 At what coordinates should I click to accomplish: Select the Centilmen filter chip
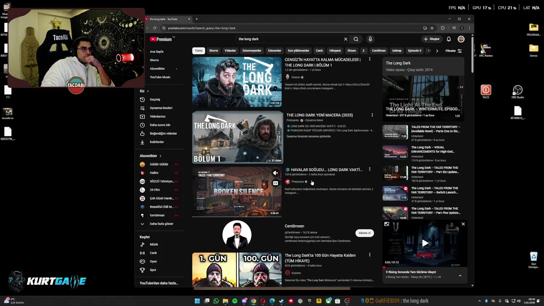(379, 51)
